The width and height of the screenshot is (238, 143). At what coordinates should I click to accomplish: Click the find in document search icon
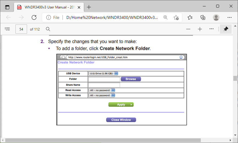(x=48, y=29)
